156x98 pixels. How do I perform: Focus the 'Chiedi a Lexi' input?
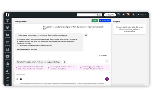(62, 75)
